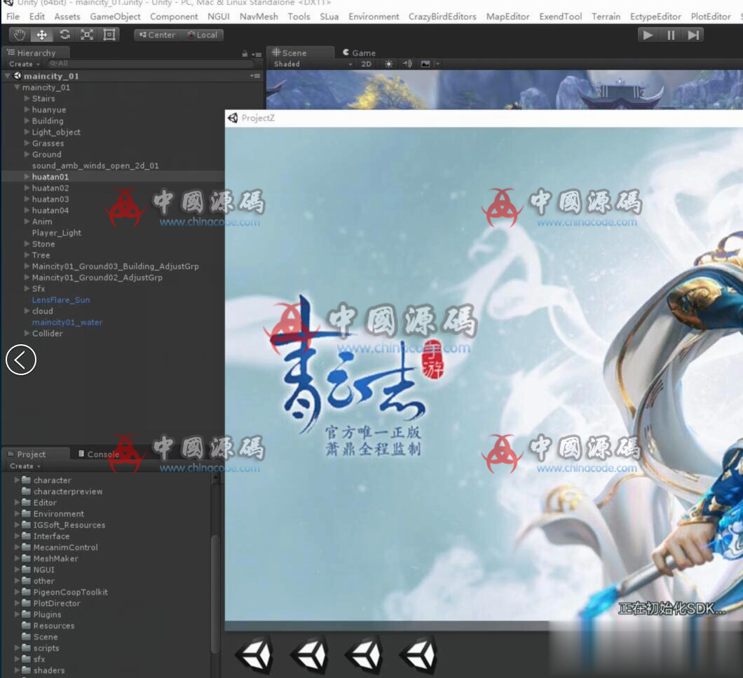Expand the Building node in Hierarchy
The image size is (743, 678).
pyautogui.click(x=27, y=121)
